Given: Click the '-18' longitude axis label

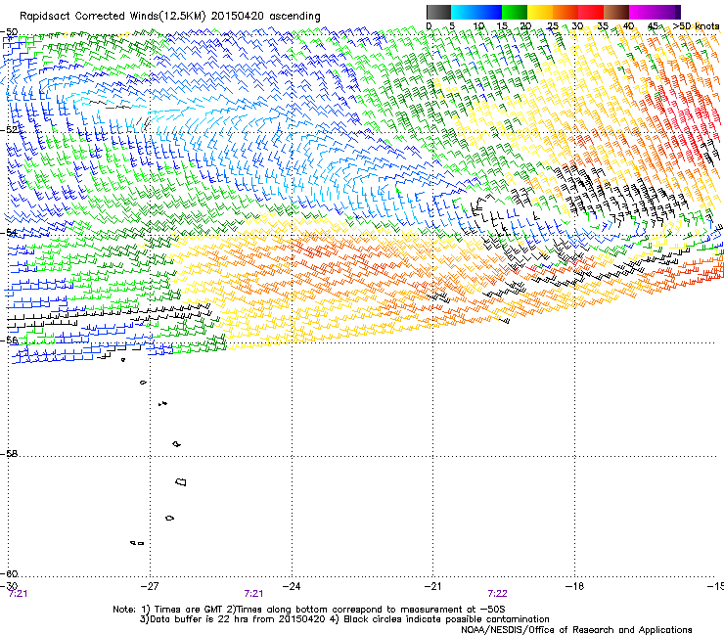Looking at the screenshot, I should [574, 586].
